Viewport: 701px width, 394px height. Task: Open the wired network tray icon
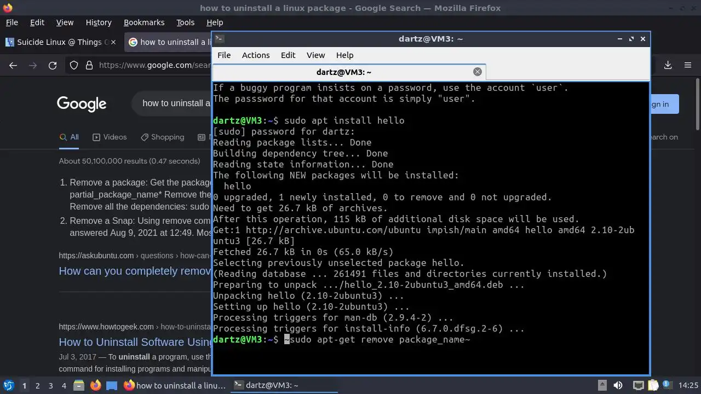638,385
